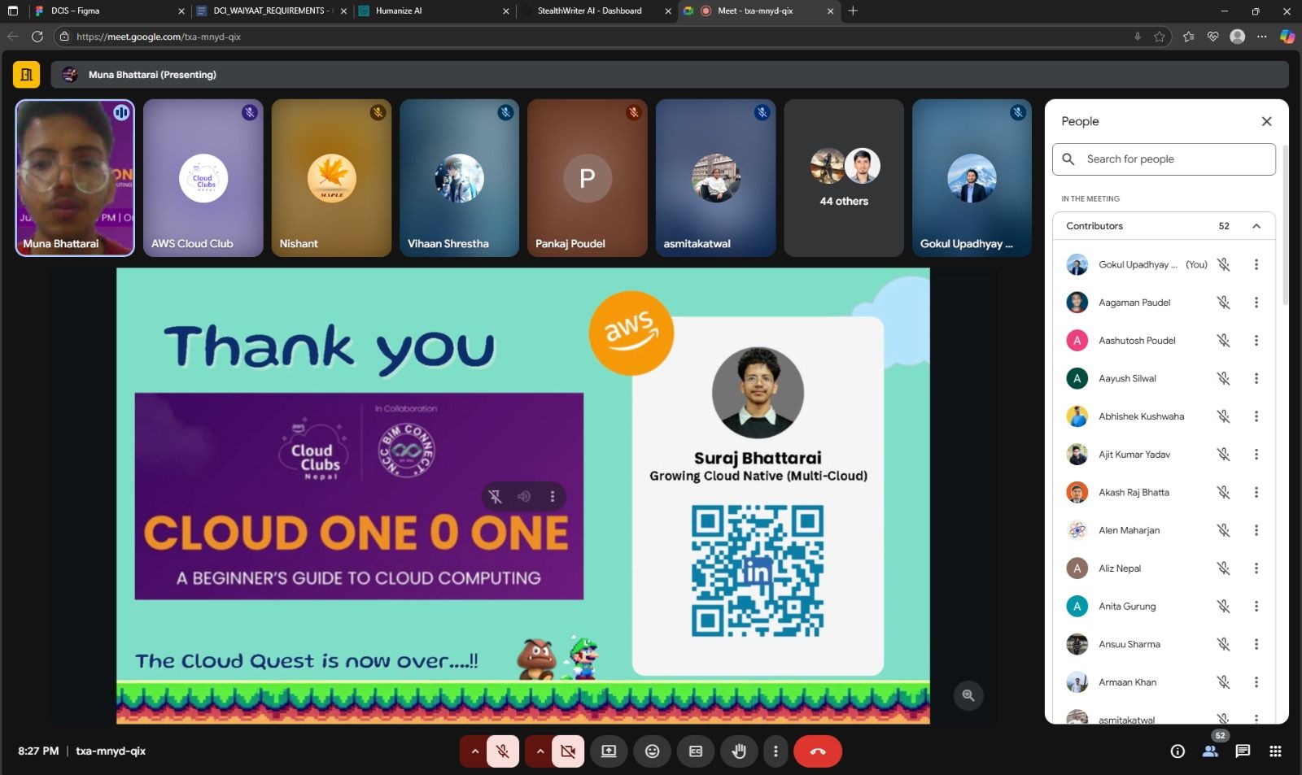Screen dimensions: 1302x775
Task: Open options menu for Aashutosh Poudel
Action: (1256, 340)
